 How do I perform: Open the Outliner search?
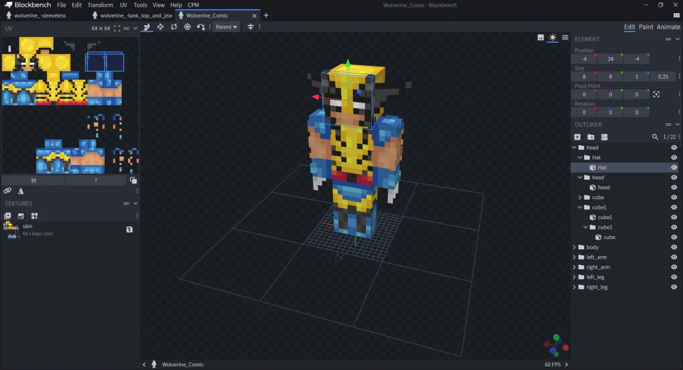tap(655, 137)
